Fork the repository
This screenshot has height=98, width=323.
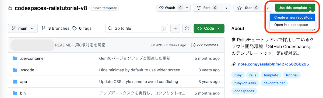[x=207, y=8]
